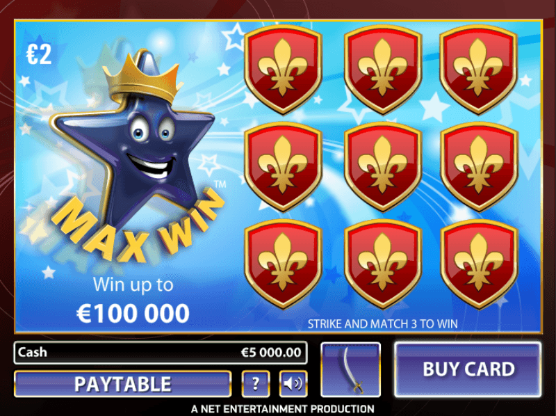Viewport: 556px width, 416px height.
Task: Click the Net Entertainment production credit
Action: (283, 409)
